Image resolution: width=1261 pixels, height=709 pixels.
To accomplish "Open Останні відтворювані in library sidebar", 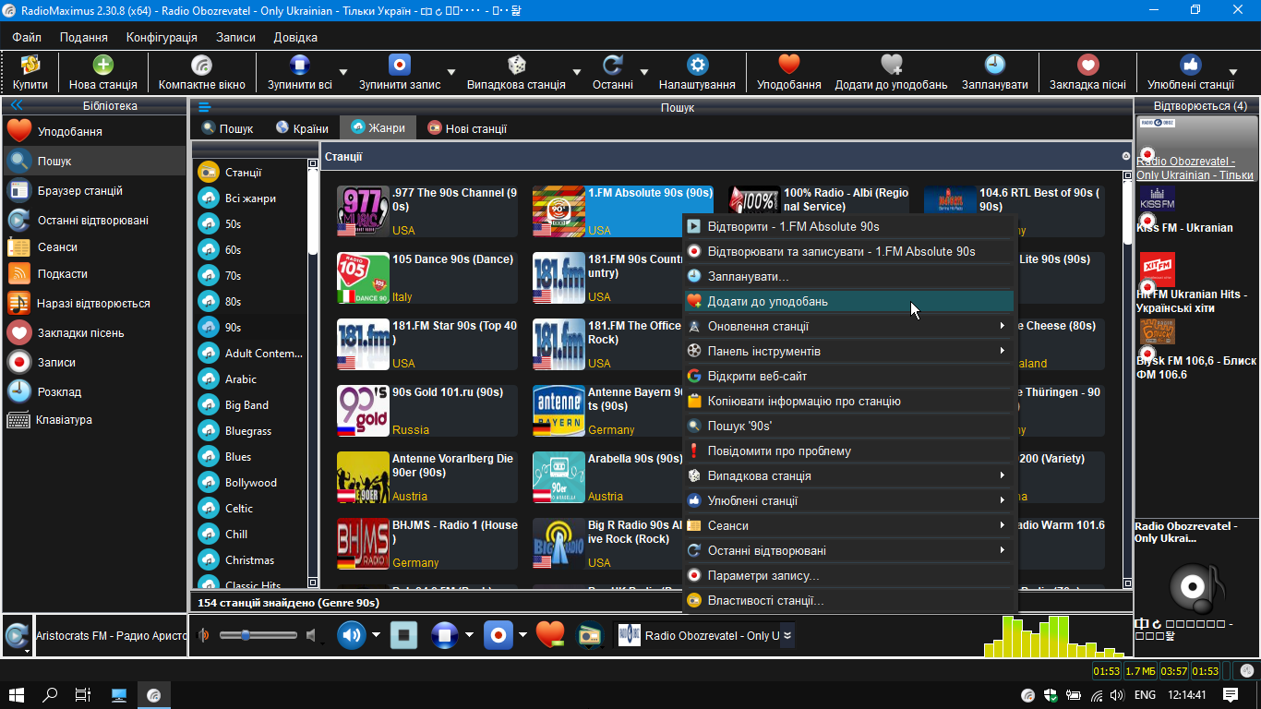I will pos(94,220).
